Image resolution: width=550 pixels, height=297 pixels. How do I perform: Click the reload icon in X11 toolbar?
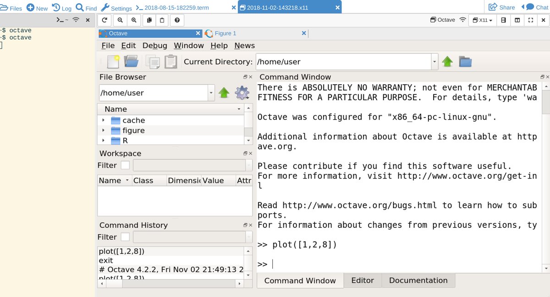(104, 20)
